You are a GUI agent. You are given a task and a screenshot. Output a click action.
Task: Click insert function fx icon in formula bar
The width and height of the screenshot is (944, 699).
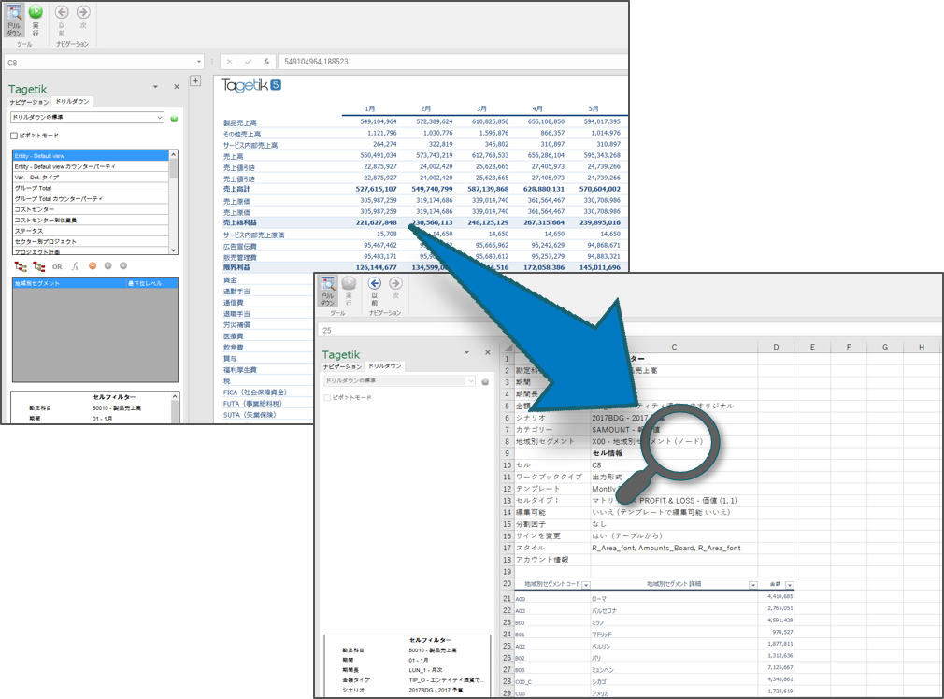tap(266, 62)
